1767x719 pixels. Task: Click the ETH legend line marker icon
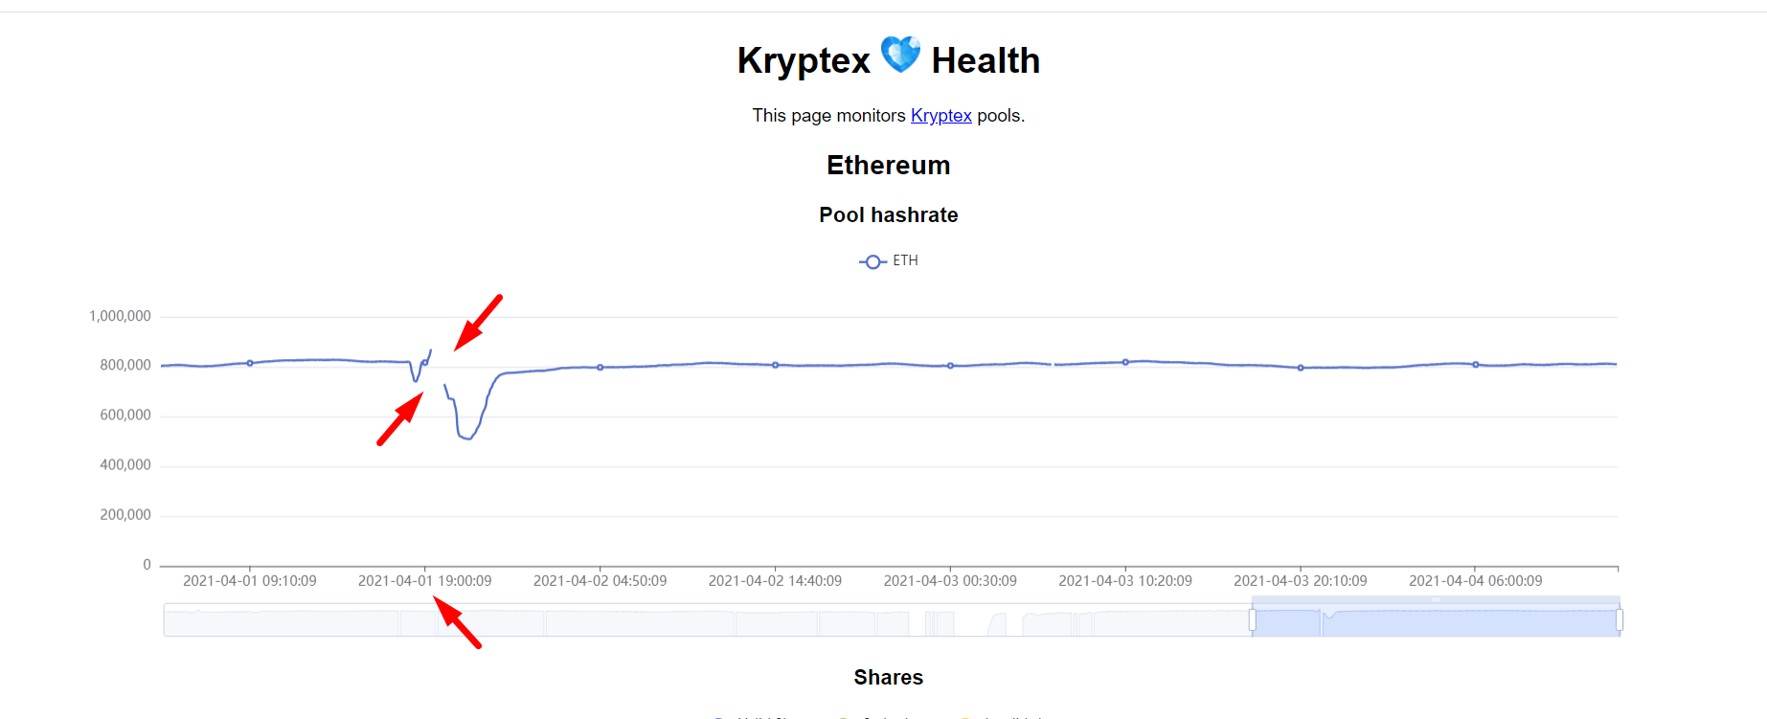point(872,261)
